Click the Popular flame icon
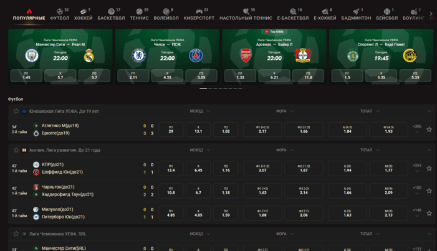This screenshot has height=251, width=437. pyautogui.click(x=29, y=11)
